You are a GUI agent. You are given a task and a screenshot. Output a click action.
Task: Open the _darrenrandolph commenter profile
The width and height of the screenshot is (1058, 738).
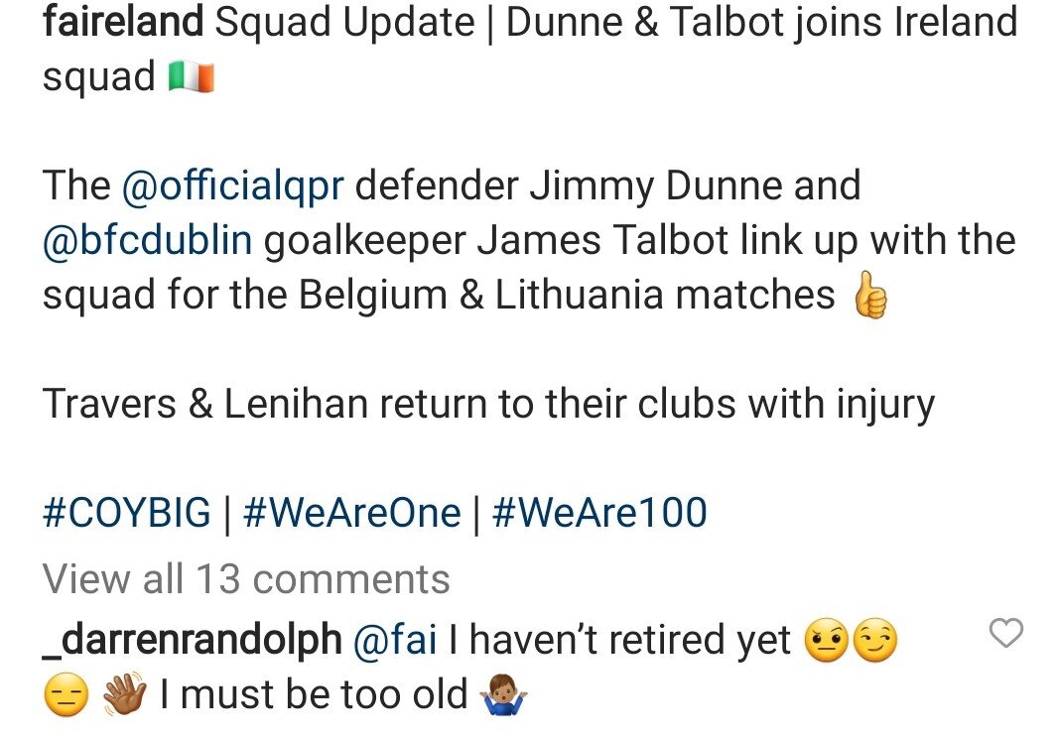[x=193, y=640]
